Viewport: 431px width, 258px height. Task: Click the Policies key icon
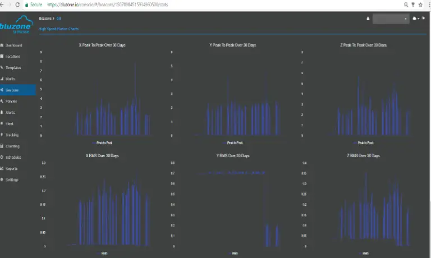[x=2, y=101]
